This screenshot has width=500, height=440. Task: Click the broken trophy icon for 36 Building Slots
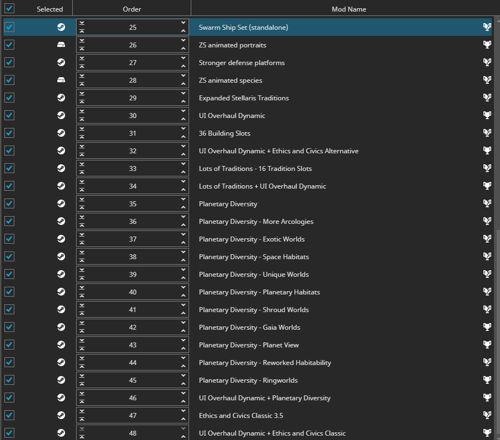[487, 133]
